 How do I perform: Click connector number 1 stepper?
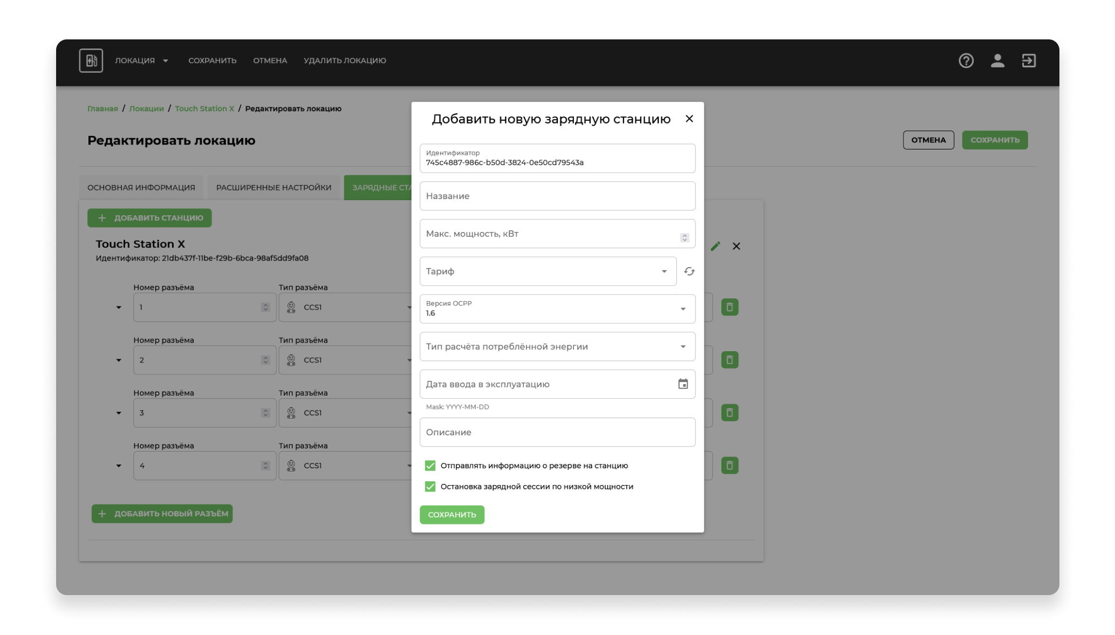coord(265,307)
